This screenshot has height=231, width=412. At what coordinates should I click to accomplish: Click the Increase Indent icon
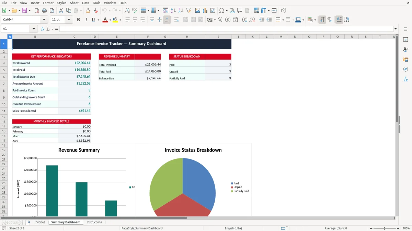click(262, 20)
